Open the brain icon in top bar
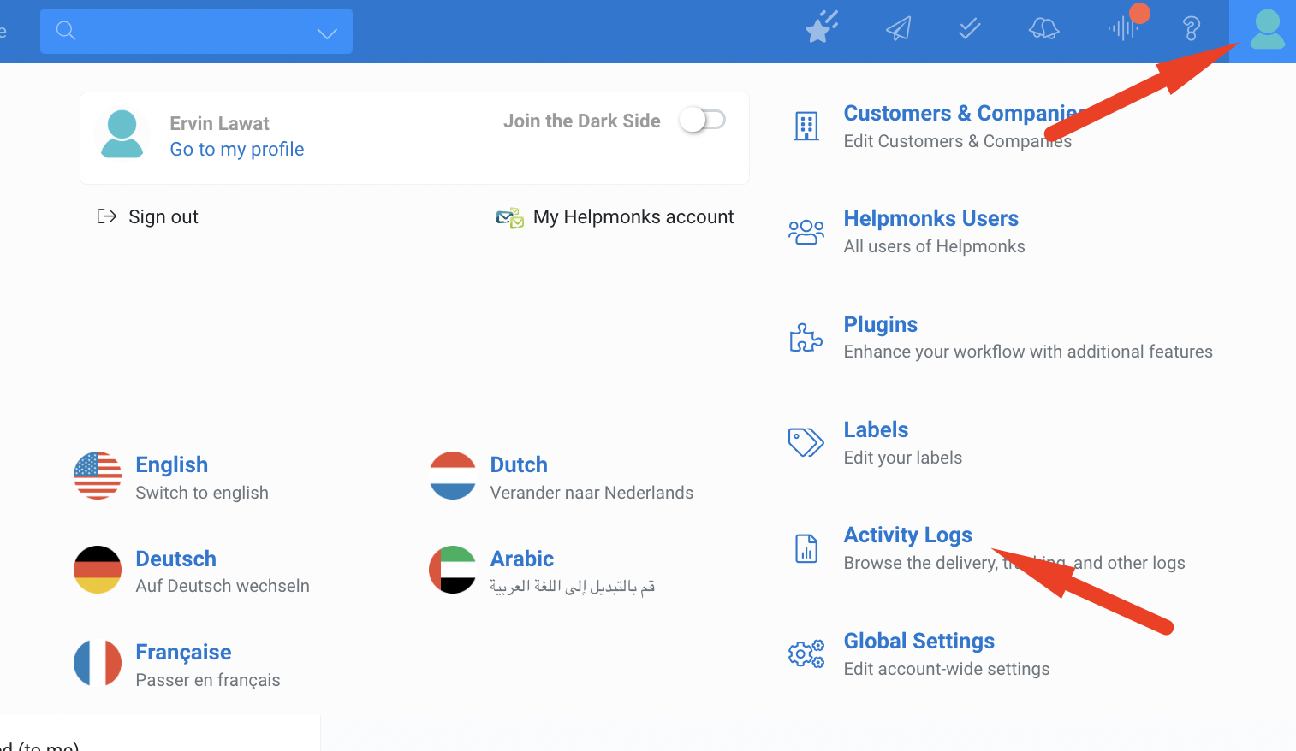The image size is (1296, 751). (1043, 29)
